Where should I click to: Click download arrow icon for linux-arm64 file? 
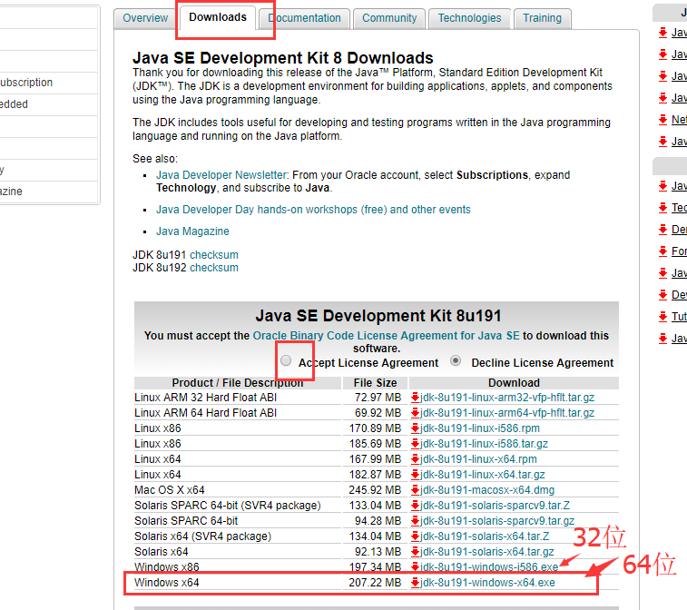coord(415,413)
